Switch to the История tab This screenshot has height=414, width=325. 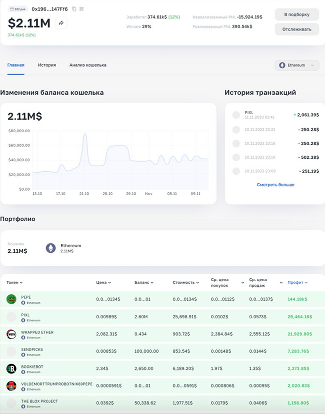pyautogui.click(x=46, y=65)
